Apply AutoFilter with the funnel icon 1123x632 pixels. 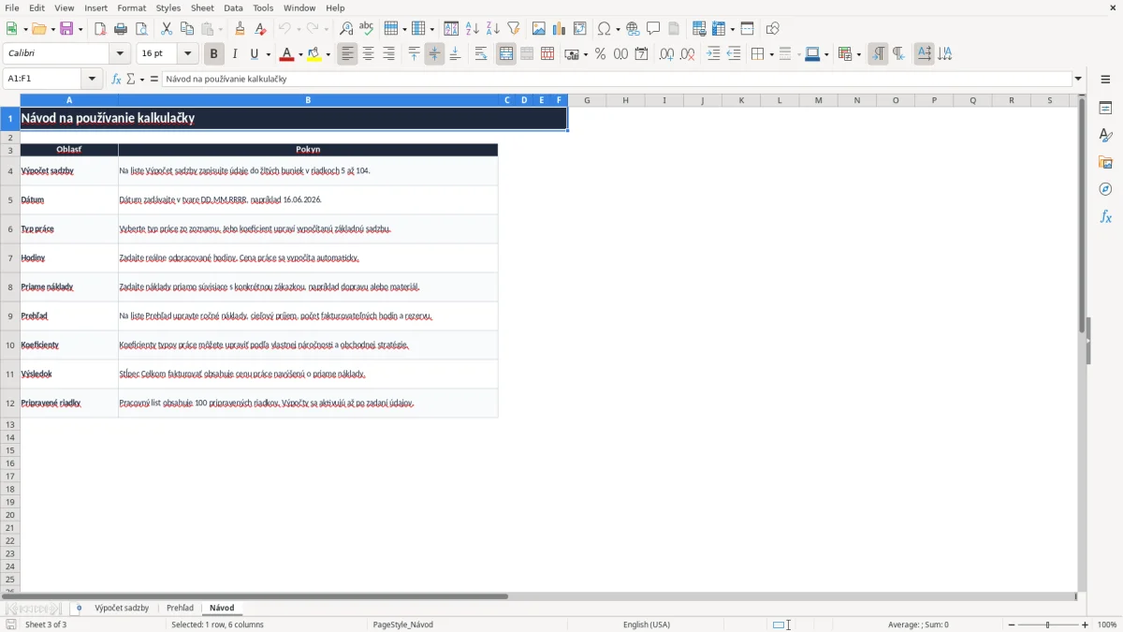pyautogui.click(x=514, y=29)
